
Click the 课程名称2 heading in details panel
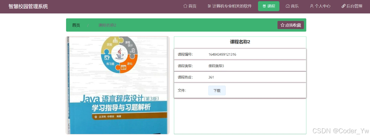point(240,42)
